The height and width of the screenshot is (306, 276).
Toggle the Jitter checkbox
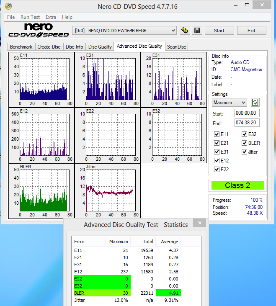pos(244,152)
